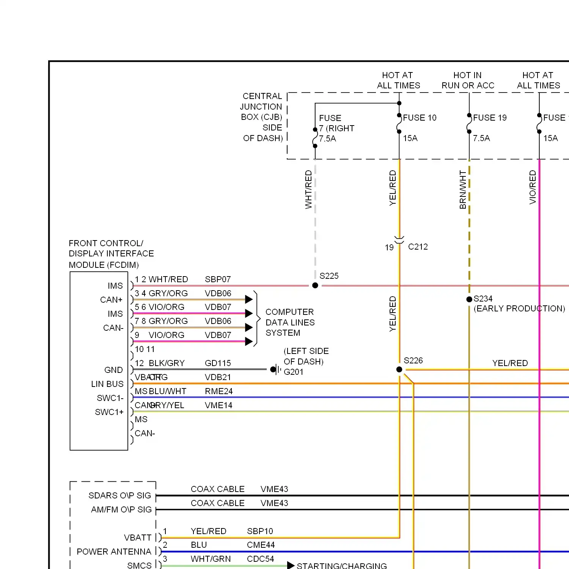Click the SWC1+ pin label
This screenshot has height=569, width=569.
pyautogui.click(x=109, y=412)
